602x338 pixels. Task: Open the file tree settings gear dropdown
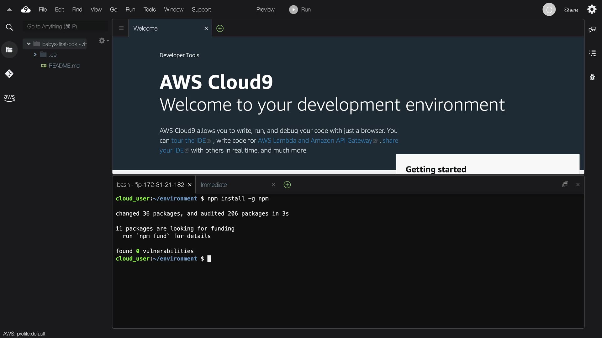[x=103, y=41]
